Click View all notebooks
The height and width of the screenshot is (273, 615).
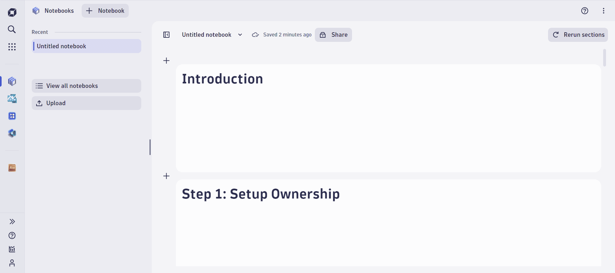pos(86,86)
